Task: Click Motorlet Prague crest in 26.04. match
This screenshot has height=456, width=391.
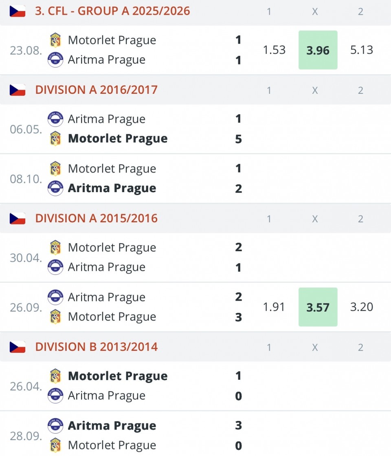Action: (x=55, y=376)
